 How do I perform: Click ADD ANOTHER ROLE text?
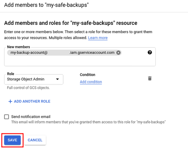32,102
